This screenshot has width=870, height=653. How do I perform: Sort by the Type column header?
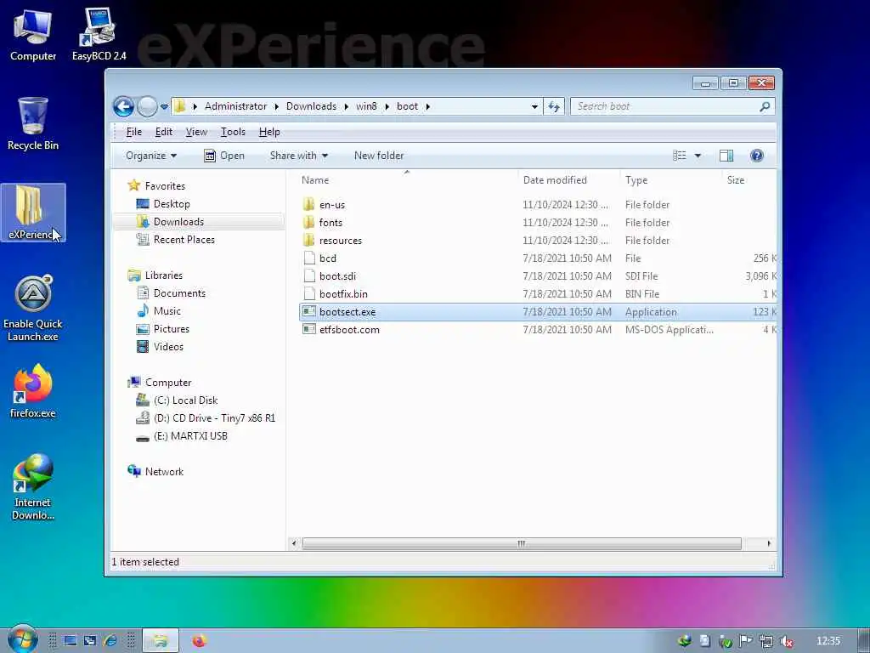click(x=636, y=180)
